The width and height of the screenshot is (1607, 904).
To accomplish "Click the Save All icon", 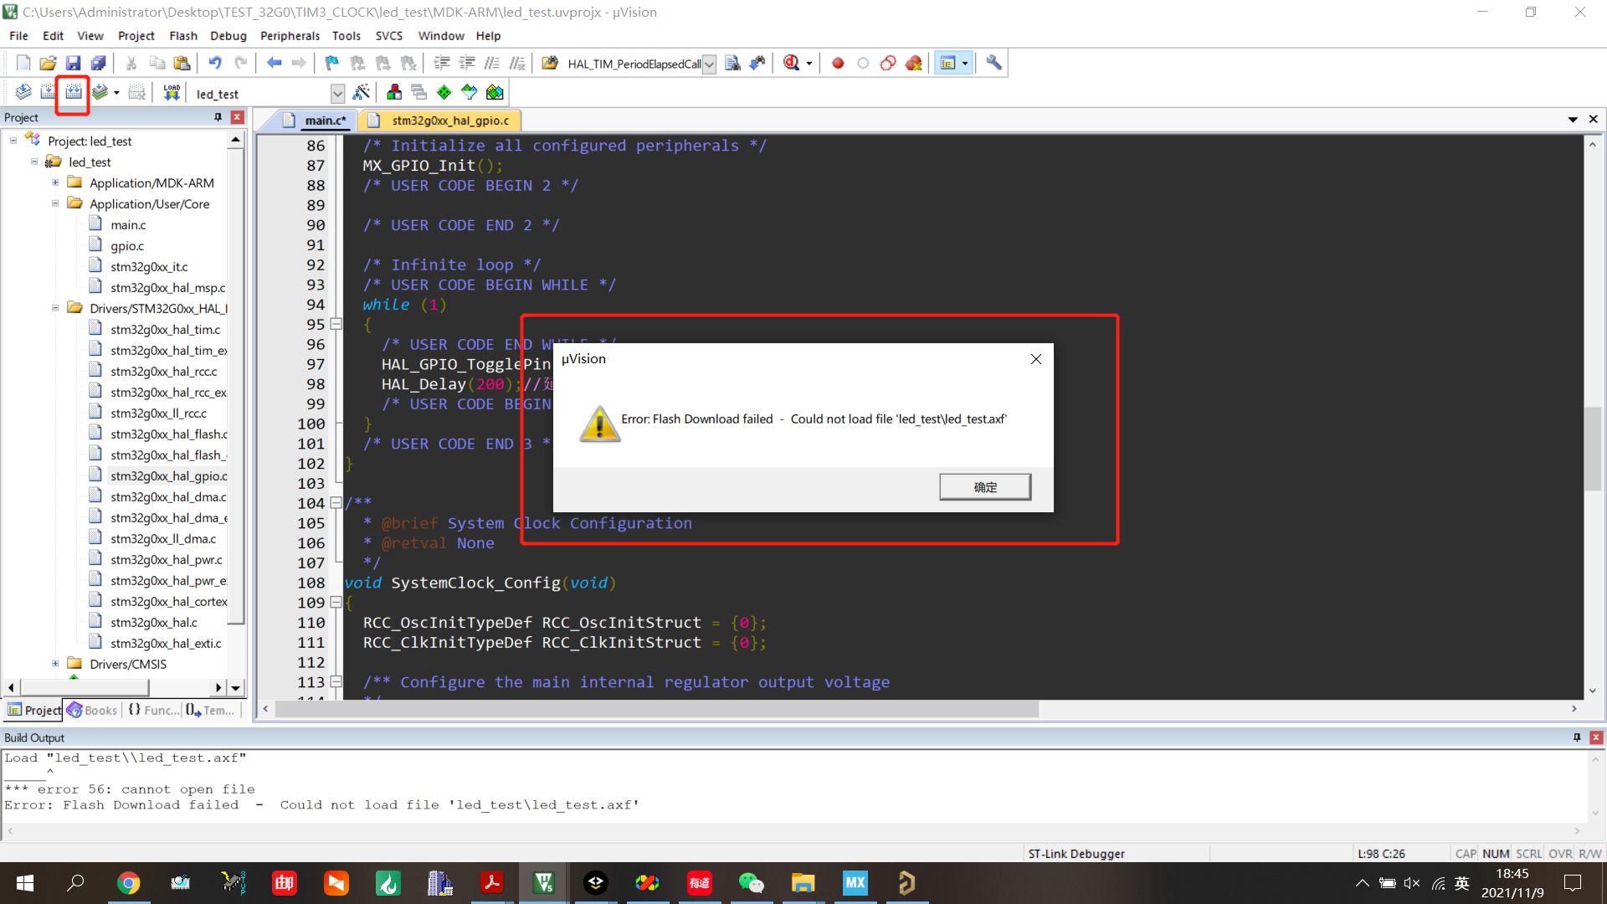I will pos(99,63).
